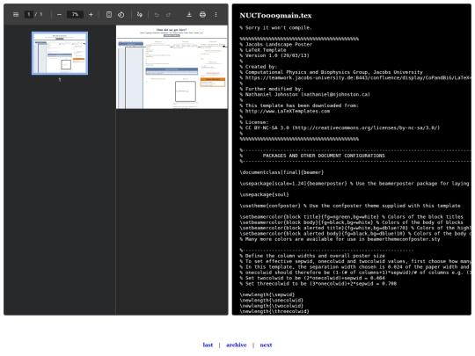475x356 pixels.
Task: Click the undo annotation arrow
Action: pyautogui.click(x=157, y=14)
